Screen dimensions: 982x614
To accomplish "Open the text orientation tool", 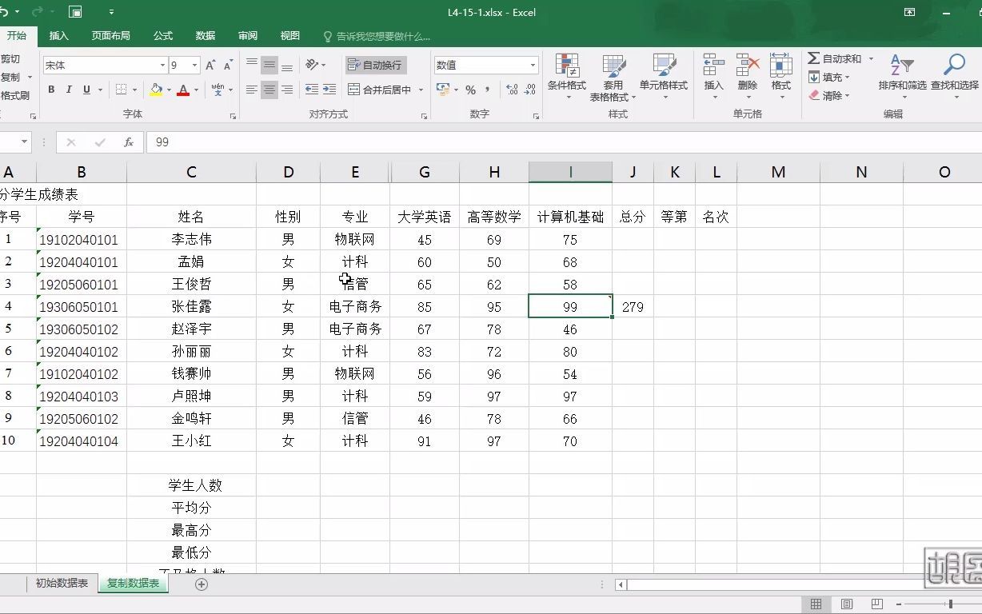I will pyautogui.click(x=313, y=66).
